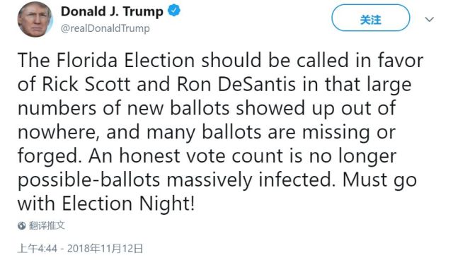The image size is (453, 260).
Task: Click the name "Ron DeSantis" in the tweet
Action: (x=236, y=85)
